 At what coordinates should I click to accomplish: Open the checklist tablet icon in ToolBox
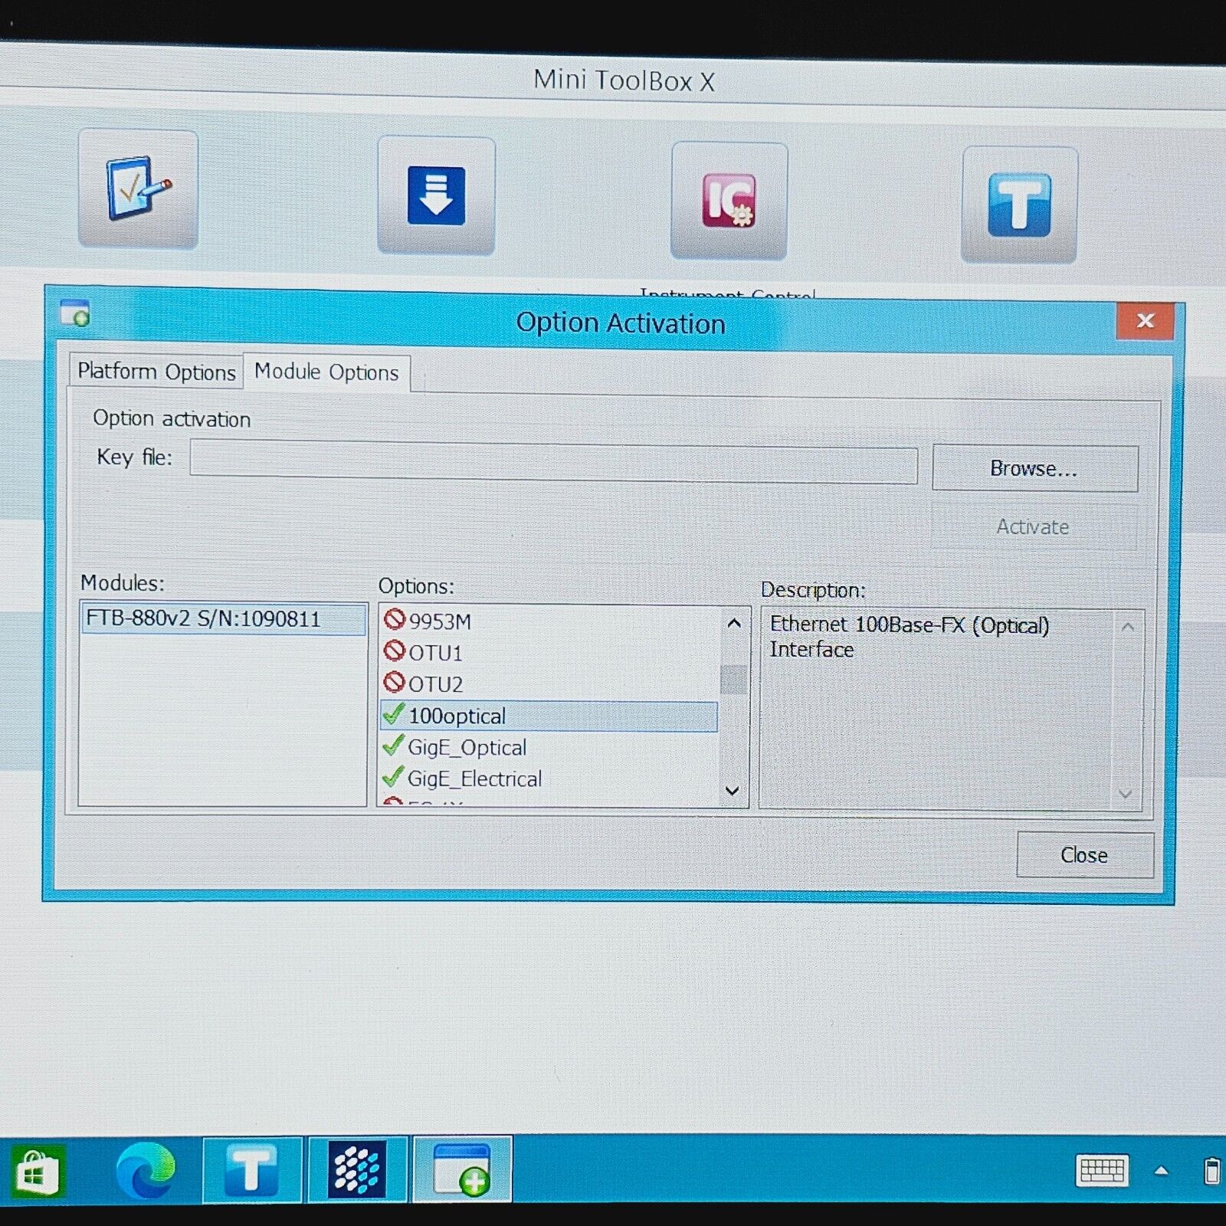[138, 189]
